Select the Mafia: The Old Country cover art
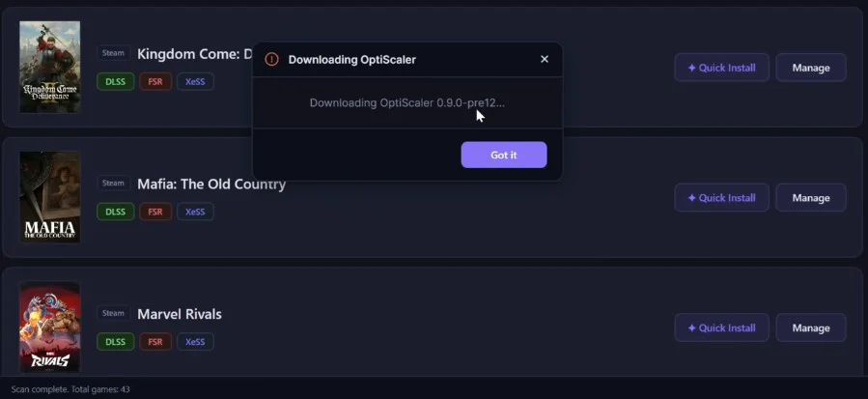Screen dimensions: 868x399 [50, 197]
